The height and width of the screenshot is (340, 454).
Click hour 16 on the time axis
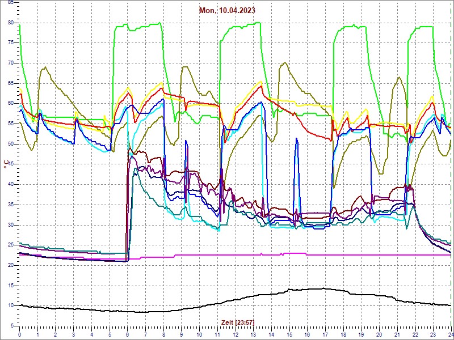point(307,334)
